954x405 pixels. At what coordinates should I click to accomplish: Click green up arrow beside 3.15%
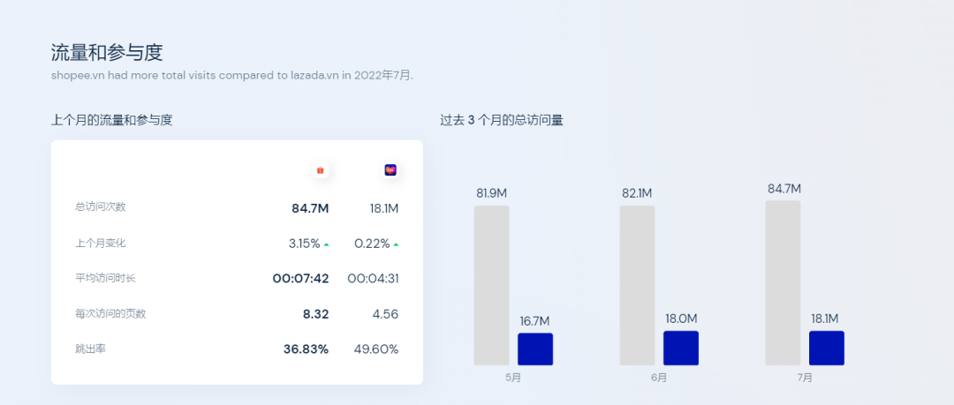coord(327,244)
